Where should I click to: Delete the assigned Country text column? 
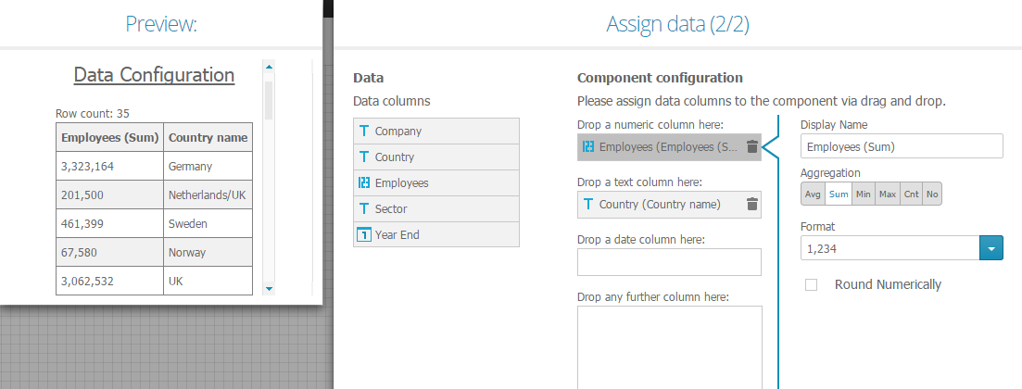click(x=751, y=205)
